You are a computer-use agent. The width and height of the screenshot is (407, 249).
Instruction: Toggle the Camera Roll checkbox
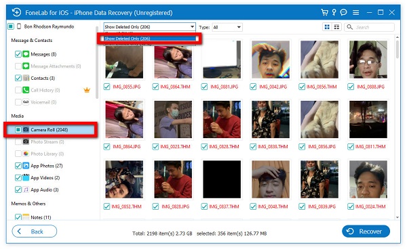pyautogui.click(x=18, y=129)
